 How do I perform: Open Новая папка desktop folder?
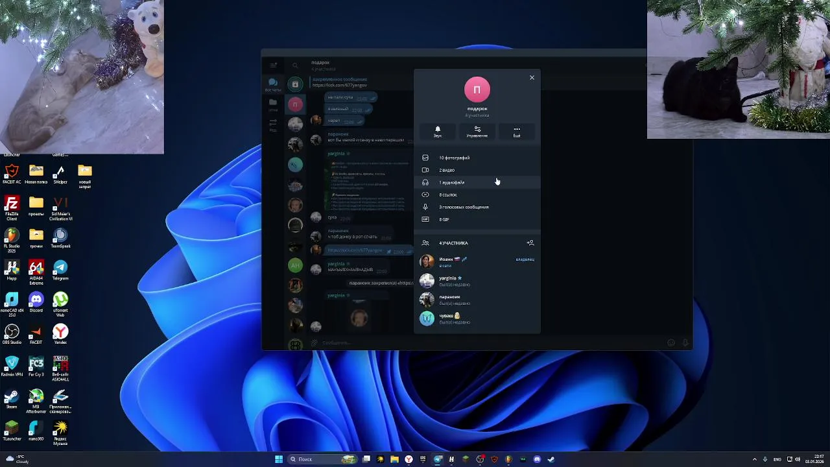tap(36, 174)
